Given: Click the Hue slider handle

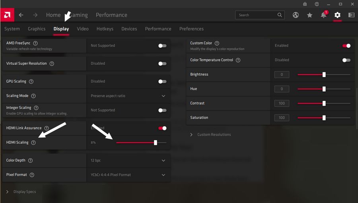Looking at the screenshot, I should pos(324,89).
